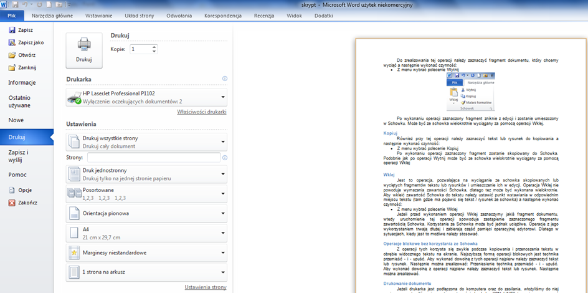Screen dimensions: 588x293
Task: Click the HP LaserJet printer icon with green checkmark
Action: (74, 97)
